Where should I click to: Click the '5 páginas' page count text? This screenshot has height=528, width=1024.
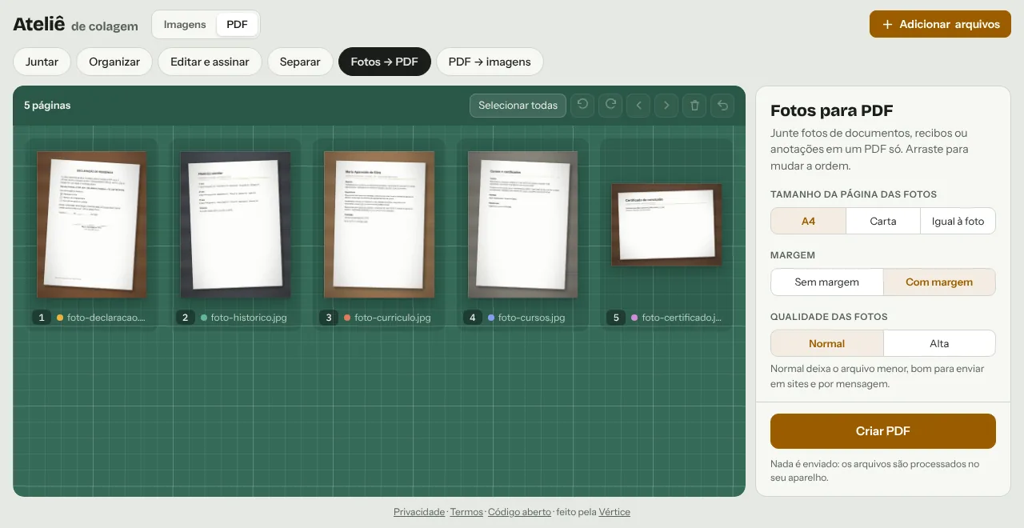click(47, 106)
